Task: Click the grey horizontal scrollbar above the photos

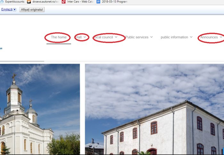Action: tap(22, 61)
